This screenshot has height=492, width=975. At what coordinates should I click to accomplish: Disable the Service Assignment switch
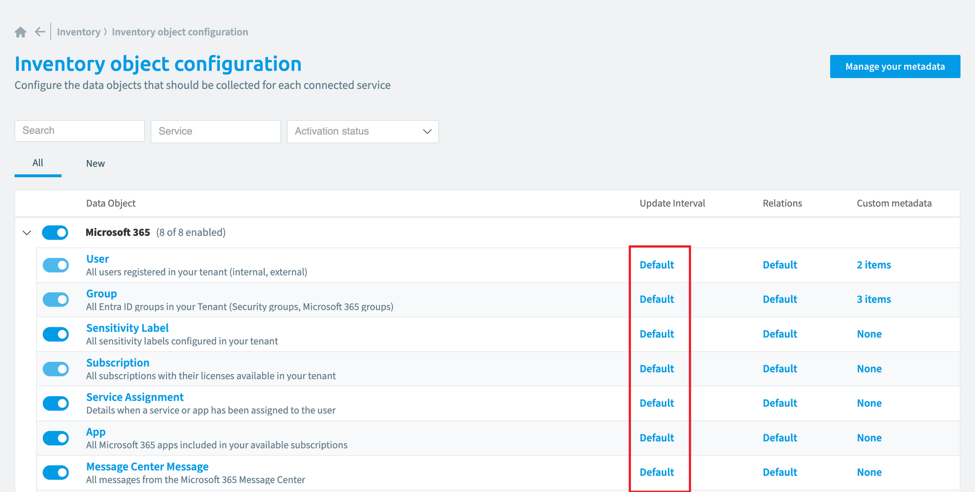click(x=56, y=403)
